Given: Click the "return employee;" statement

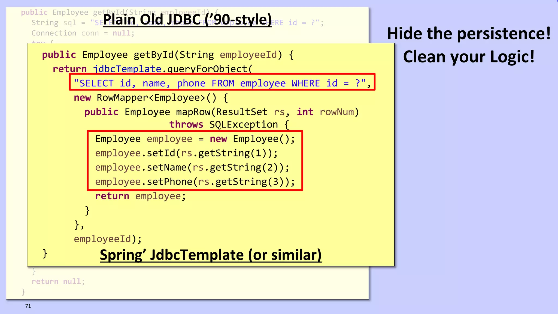Looking at the screenshot, I should click(x=140, y=196).
